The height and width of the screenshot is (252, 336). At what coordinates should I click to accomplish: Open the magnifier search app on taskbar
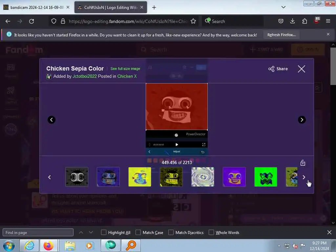131,245
